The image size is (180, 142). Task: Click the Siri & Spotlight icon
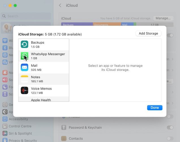(5, 133)
